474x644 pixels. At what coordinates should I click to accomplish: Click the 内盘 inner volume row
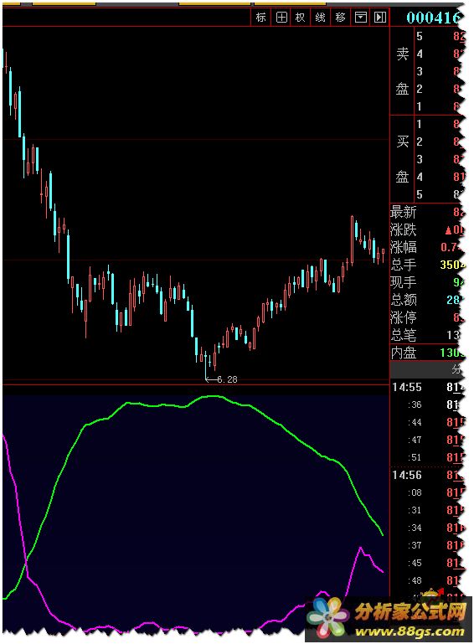(428, 353)
